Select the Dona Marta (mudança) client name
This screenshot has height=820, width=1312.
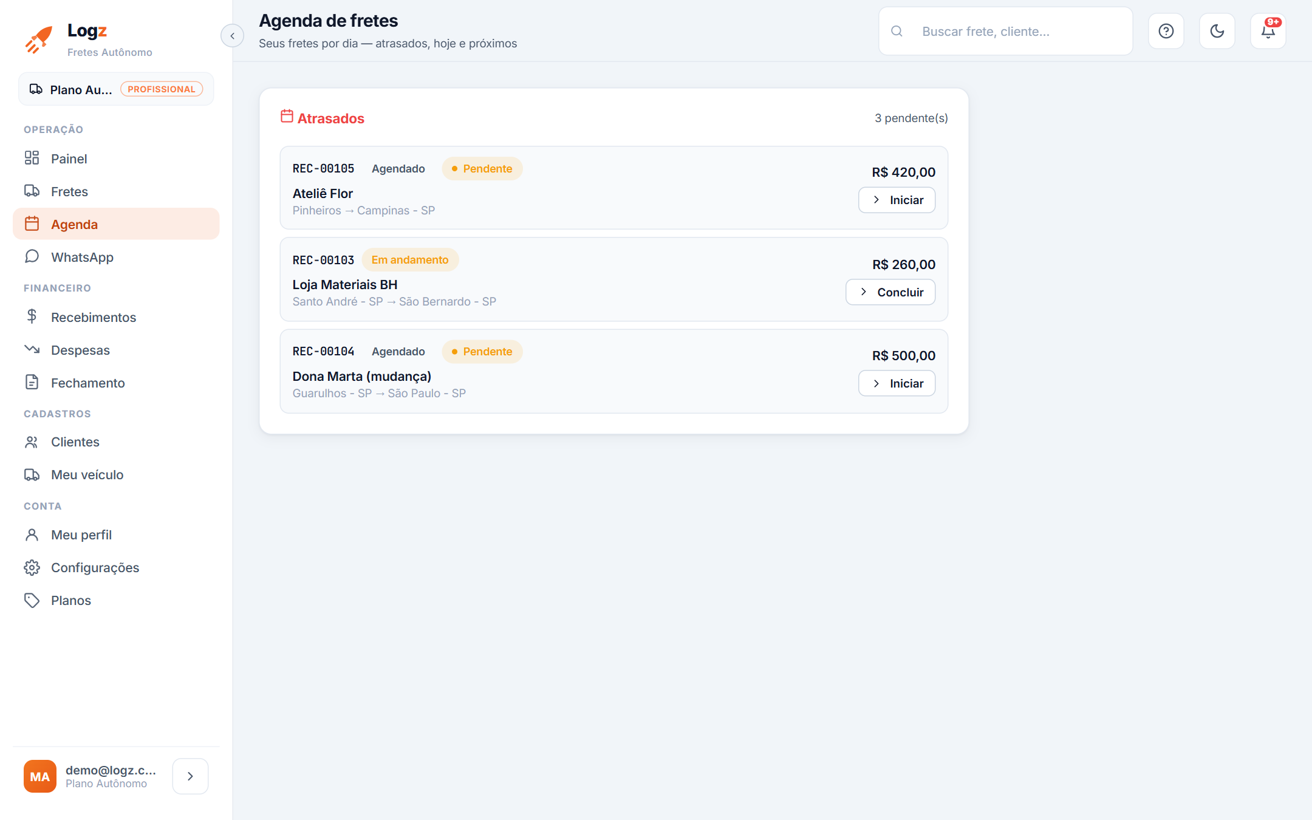[x=362, y=376]
